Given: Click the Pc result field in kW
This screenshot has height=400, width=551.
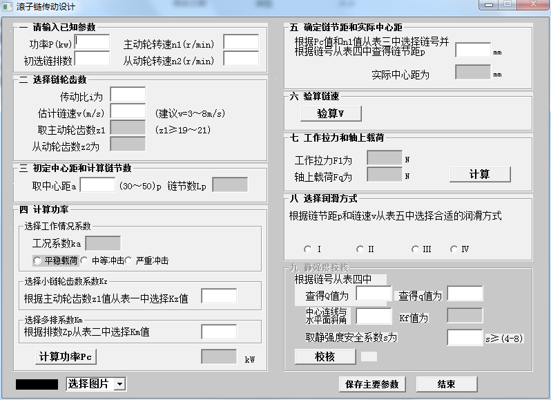Looking at the screenshot, I should coord(219,356).
